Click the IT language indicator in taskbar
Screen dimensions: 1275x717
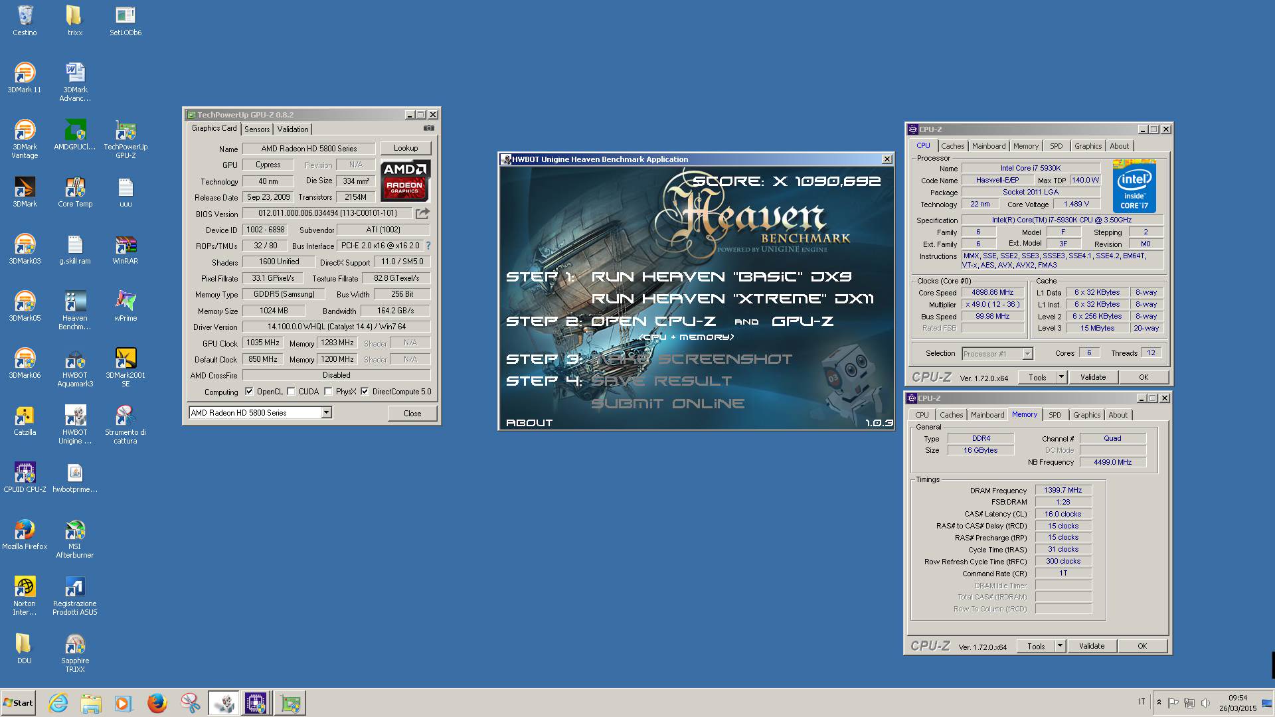pyautogui.click(x=1142, y=702)
